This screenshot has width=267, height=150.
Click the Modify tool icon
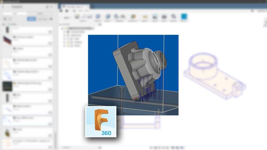[108, 17]
